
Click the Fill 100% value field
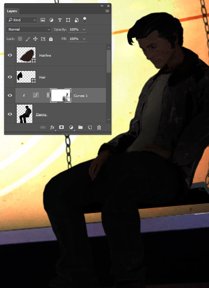pyautogui.click(x=74, y=39)
